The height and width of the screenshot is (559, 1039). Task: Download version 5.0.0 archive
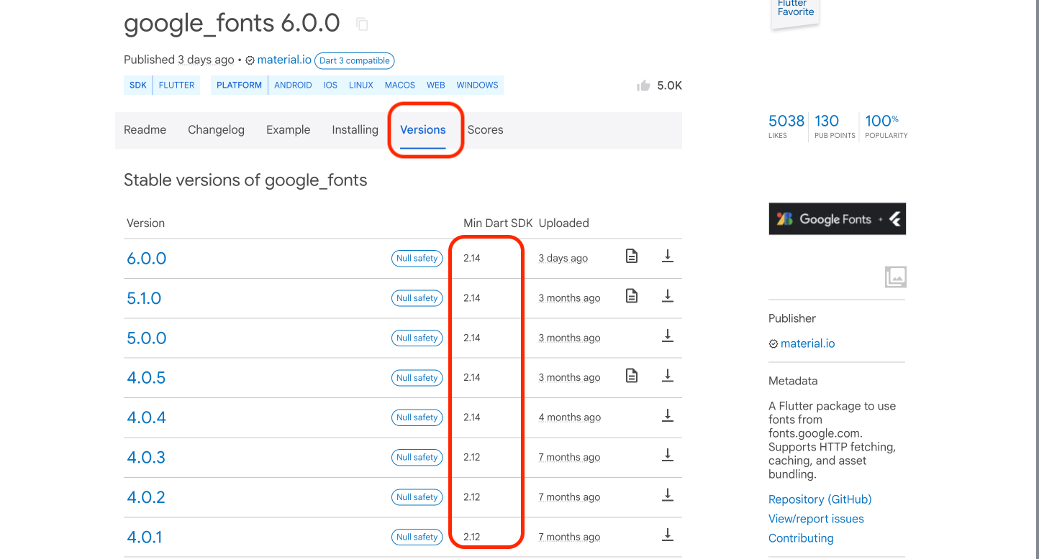tap(668, 336)
